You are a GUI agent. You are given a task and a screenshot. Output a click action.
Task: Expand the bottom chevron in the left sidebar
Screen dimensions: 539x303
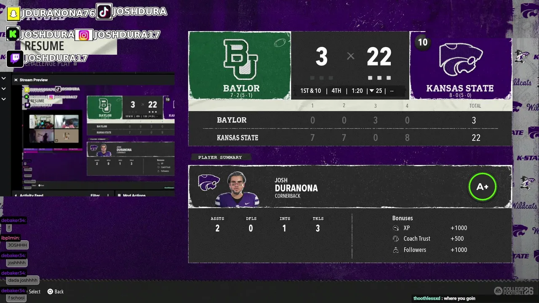pos(3,99)
